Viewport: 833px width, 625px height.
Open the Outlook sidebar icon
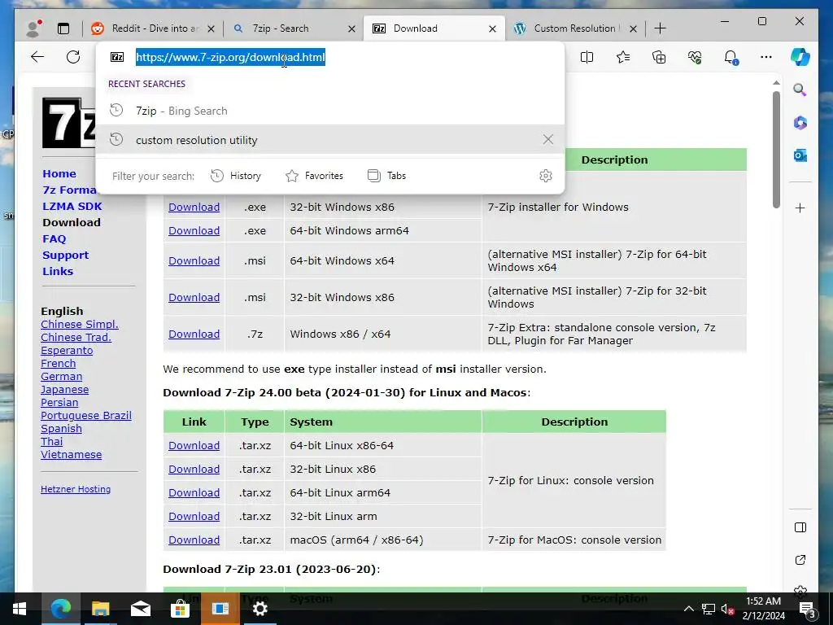tap(800, 155)
